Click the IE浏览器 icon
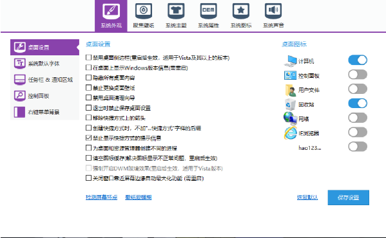The image size is (386, 238). tap(291, 133)
